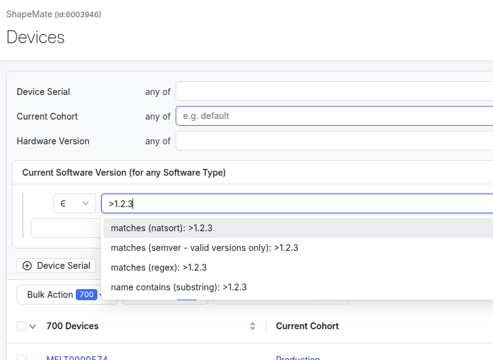Select 'name contains (substring): >1.2.3' option

click(179, 287)
